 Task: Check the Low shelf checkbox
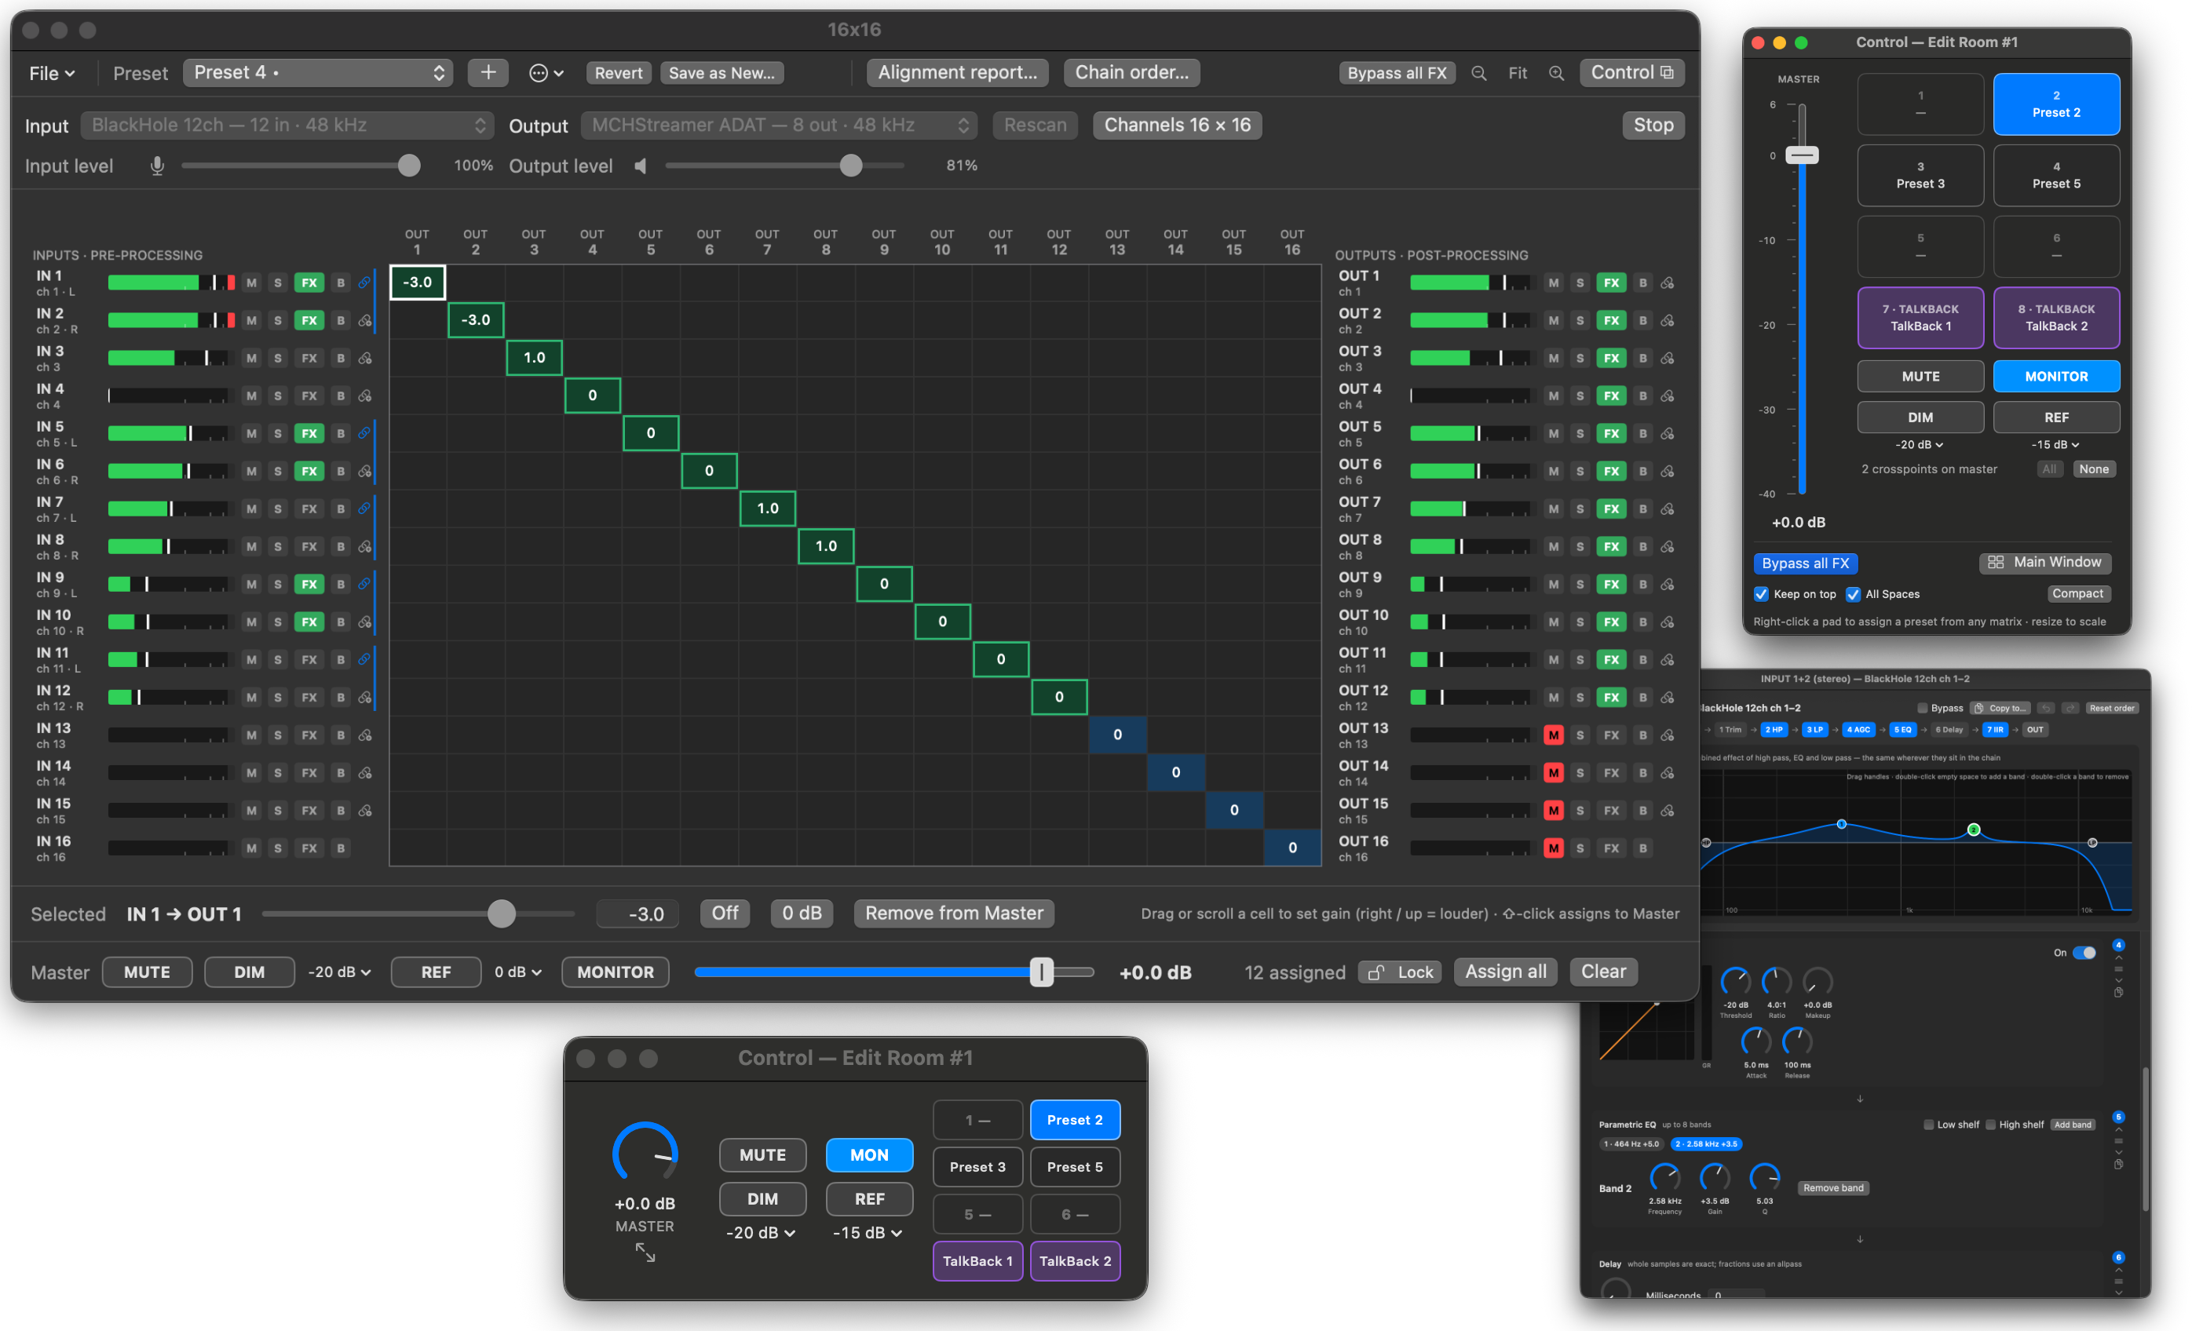(1929, 1125)
